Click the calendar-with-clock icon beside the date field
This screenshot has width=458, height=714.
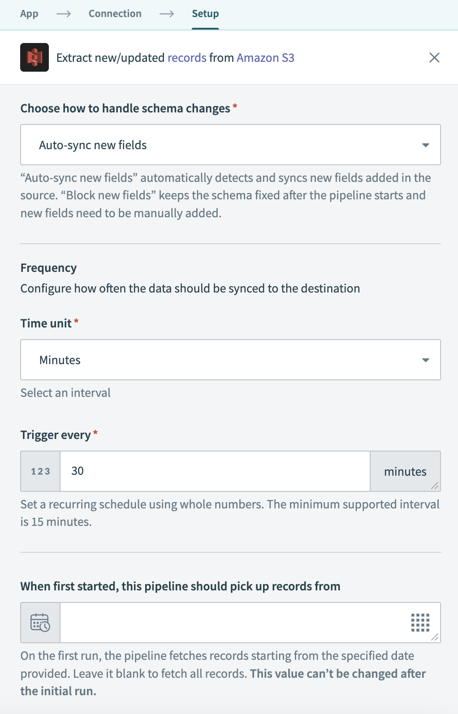click(x=40, y=623)
